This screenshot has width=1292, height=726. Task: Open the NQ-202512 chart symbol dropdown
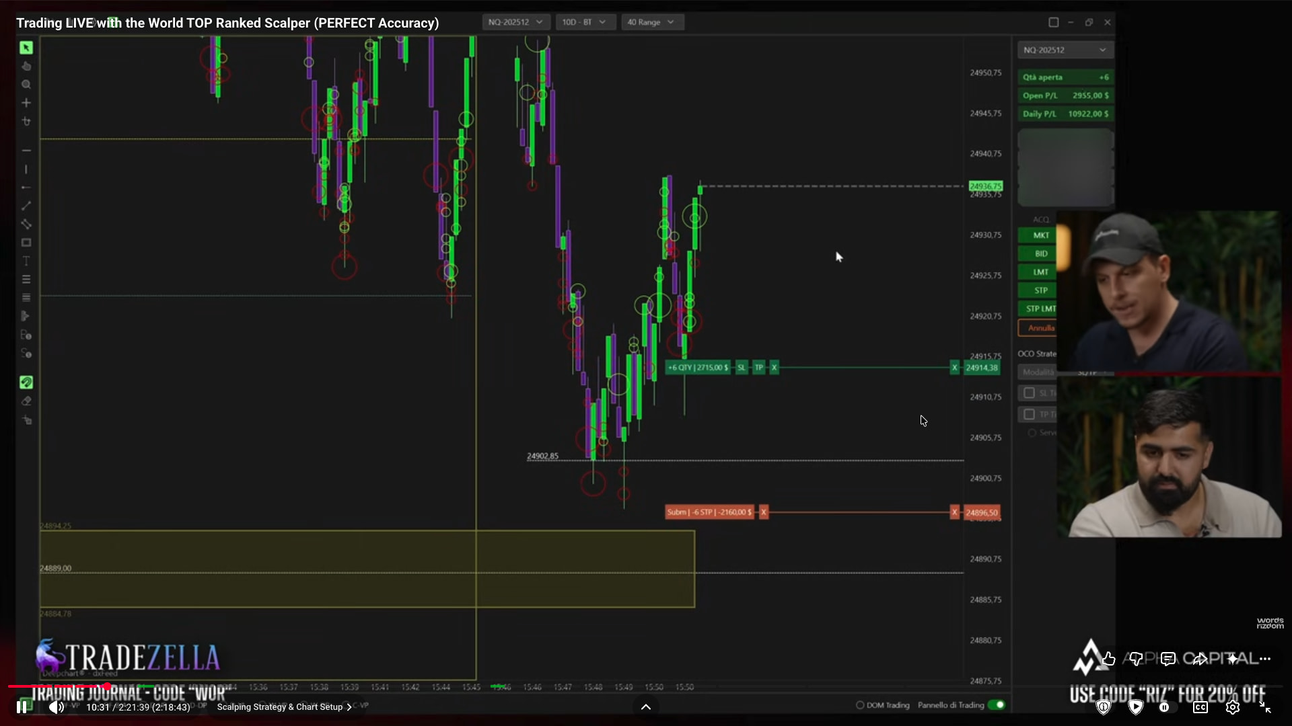(x=515, y=22)
